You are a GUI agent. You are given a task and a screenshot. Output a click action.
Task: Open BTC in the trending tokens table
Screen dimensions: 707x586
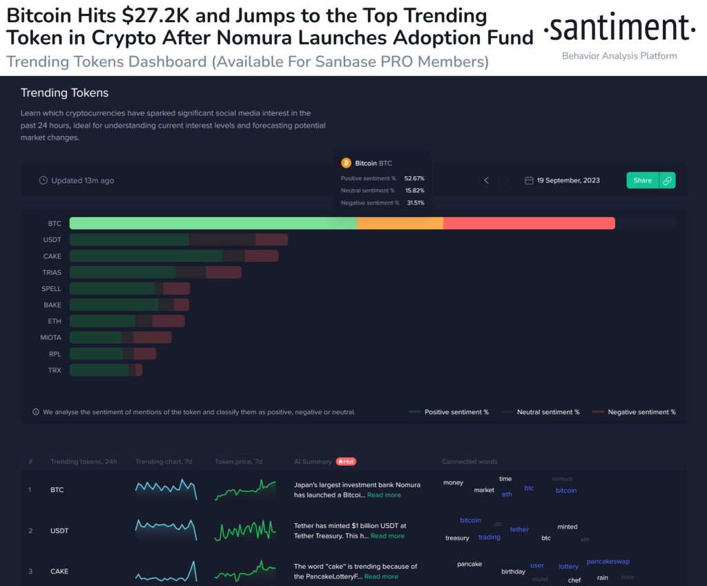point(57,490)
